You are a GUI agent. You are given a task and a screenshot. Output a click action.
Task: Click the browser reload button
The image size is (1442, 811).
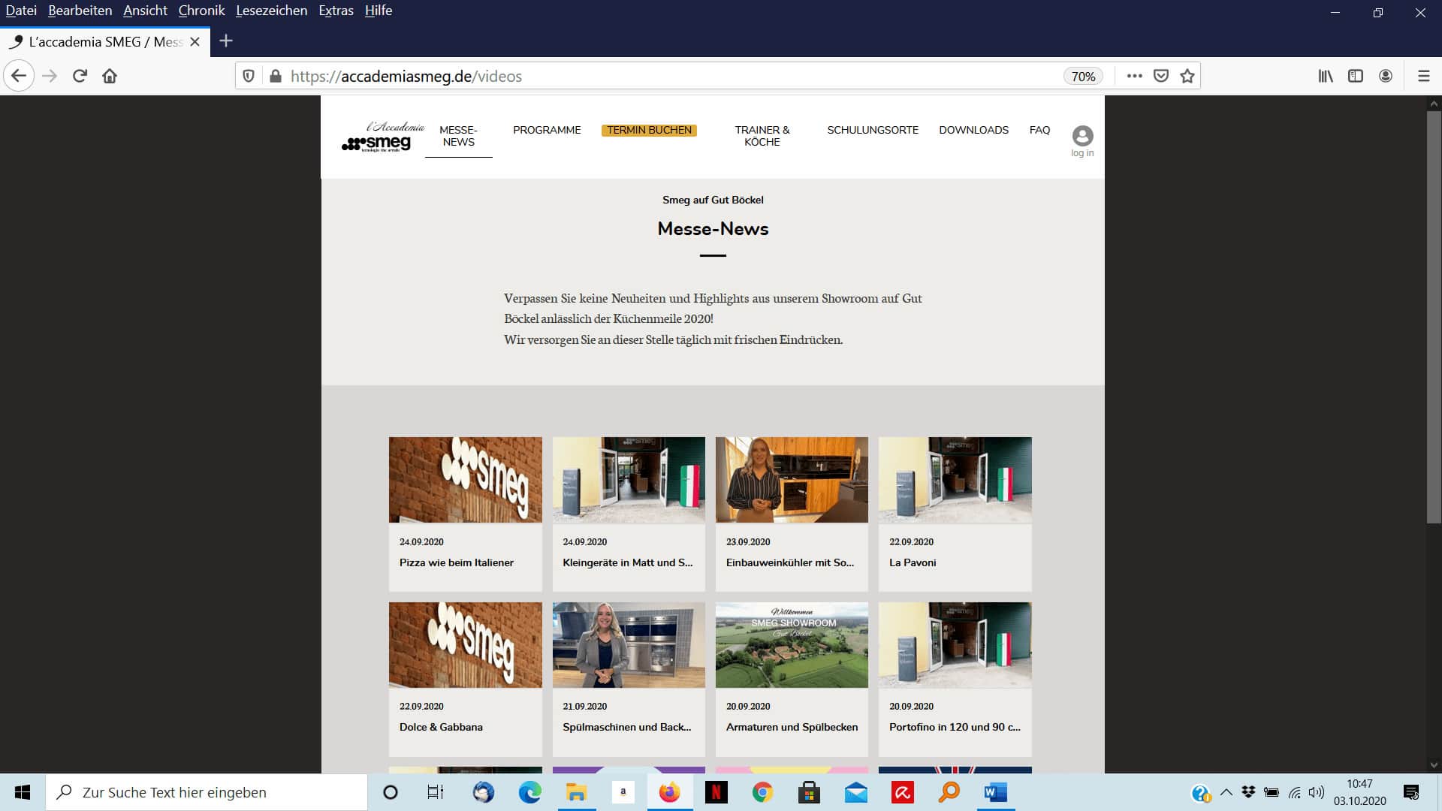80,76
